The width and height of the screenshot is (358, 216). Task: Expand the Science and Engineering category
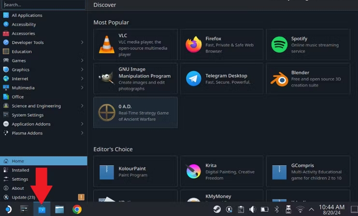click(x=82, y=106)
